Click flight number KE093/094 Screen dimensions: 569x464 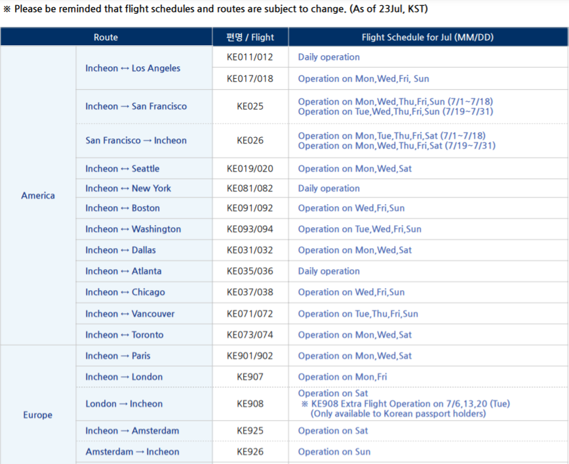(x=250, y=229)
